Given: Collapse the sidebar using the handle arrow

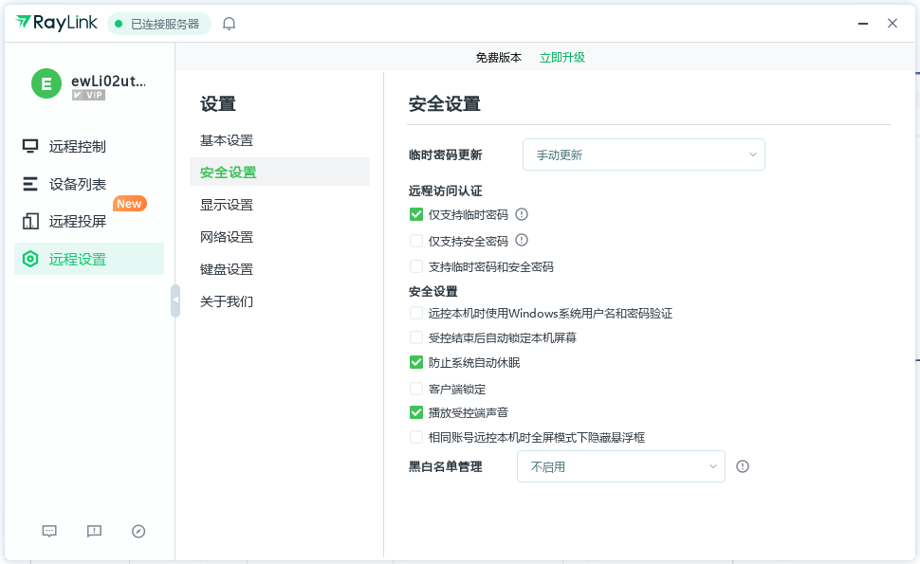Looking at the screenshot, I should coord(175,300).
